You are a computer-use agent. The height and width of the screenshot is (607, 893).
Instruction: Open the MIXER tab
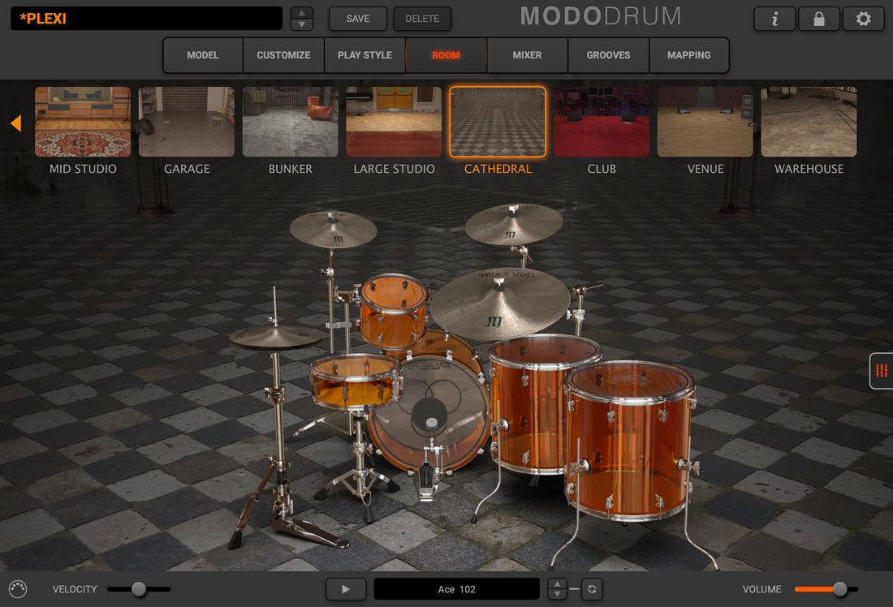click(527, 55)
